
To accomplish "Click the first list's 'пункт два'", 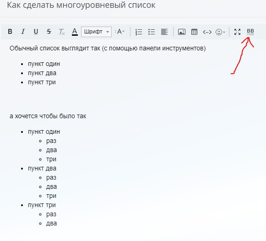I will pos(42,73).
